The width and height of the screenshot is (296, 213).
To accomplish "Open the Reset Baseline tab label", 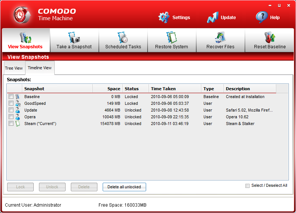I will (270, 46).
